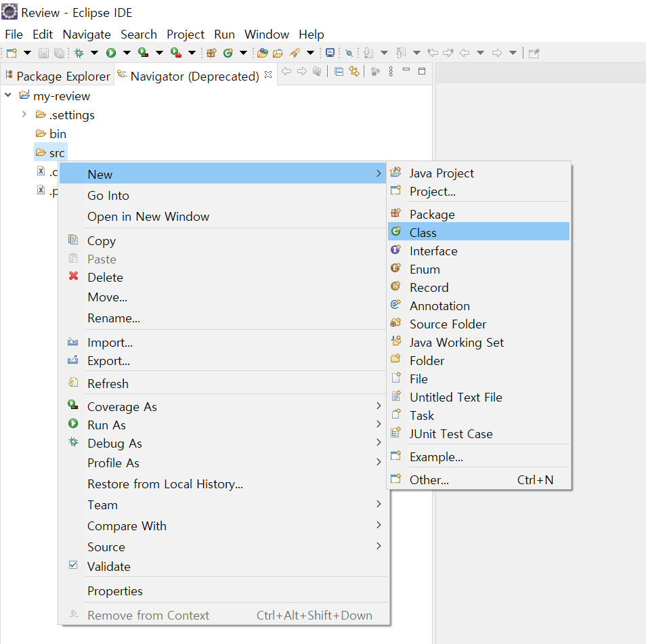
Task: Choose Other... from the New submenu
Action: [x=479, y=479]
